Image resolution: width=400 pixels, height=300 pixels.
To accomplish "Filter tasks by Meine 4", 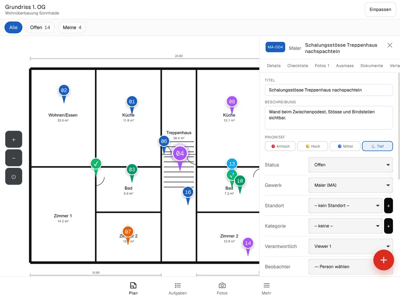I will point(72,27).
